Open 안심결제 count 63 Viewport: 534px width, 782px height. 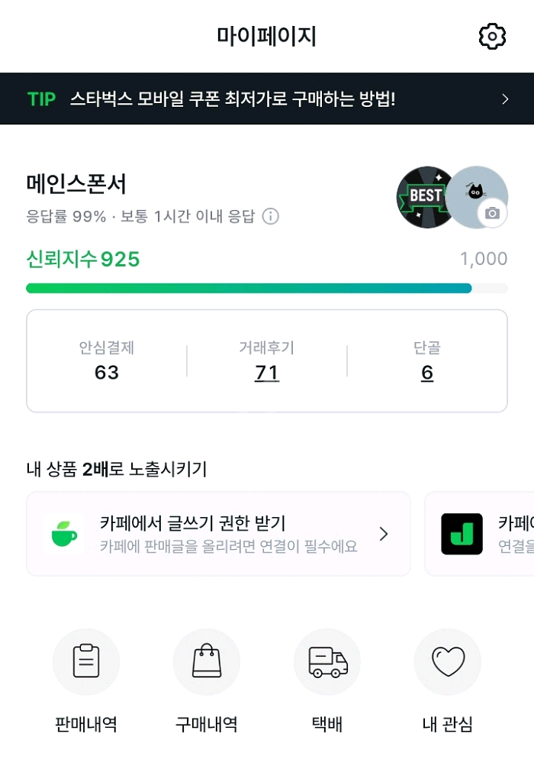click(x=107, y=373)
